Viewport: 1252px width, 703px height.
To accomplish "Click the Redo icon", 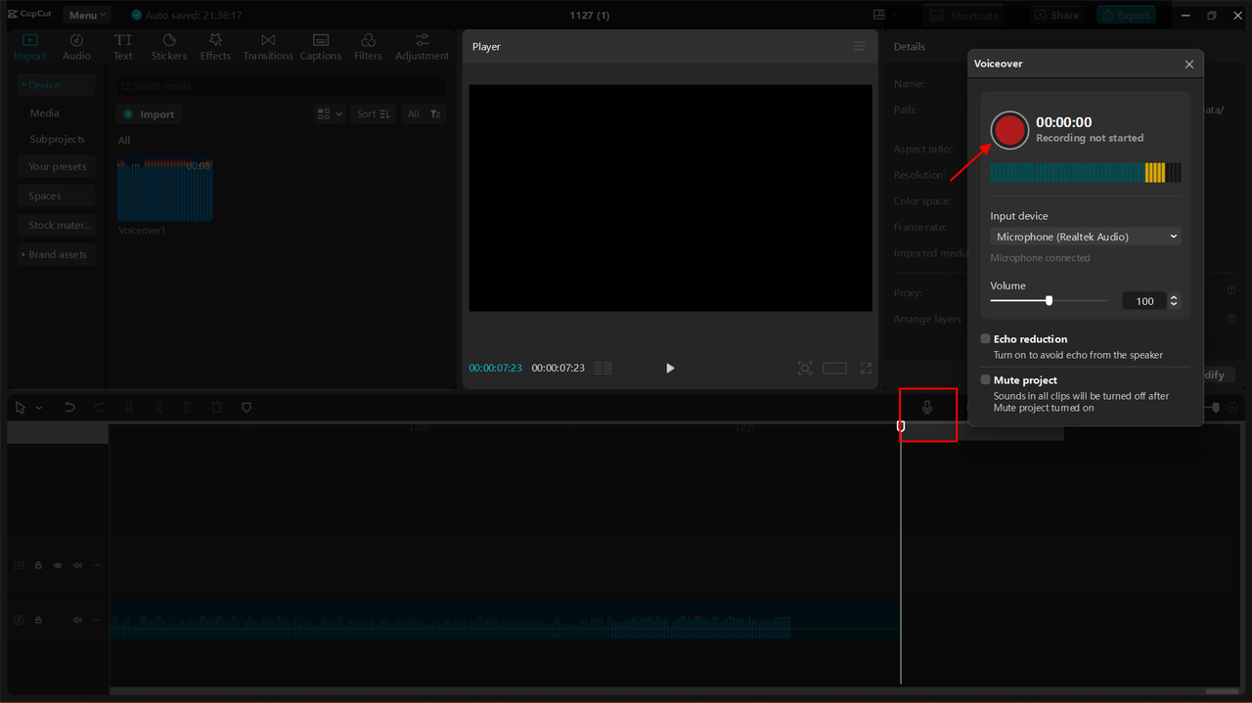I will click(x=100, y=408).
